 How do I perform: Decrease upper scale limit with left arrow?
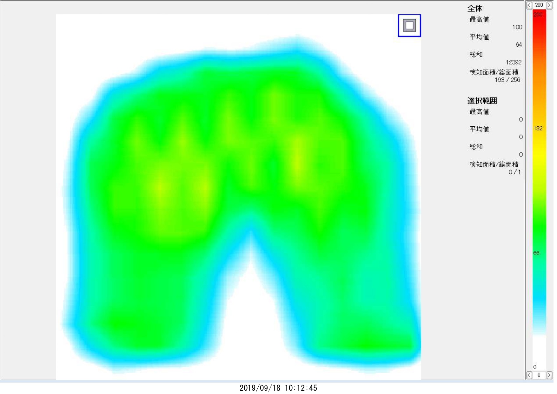click(x=529, y=5)
